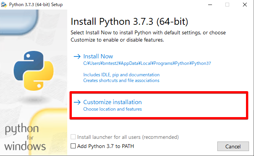Click the Creates shortcuts and file associations line
The width and height of the screenshot is (254, 156).
coord(121,80)
